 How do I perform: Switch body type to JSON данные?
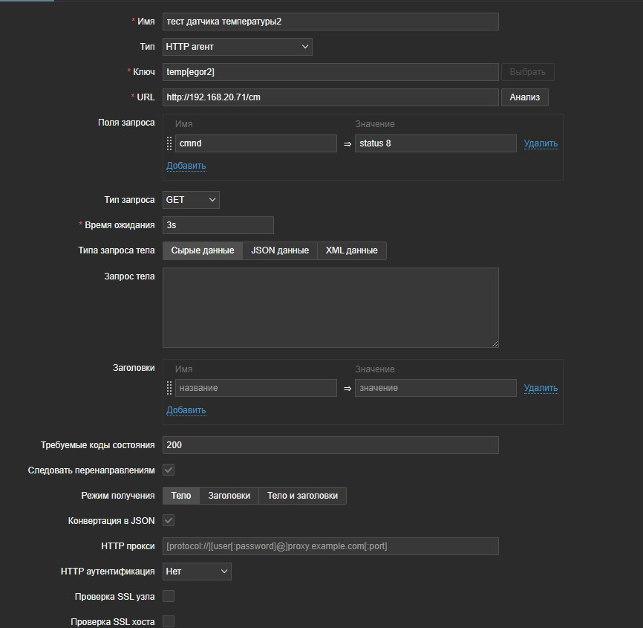coord(280,250)
